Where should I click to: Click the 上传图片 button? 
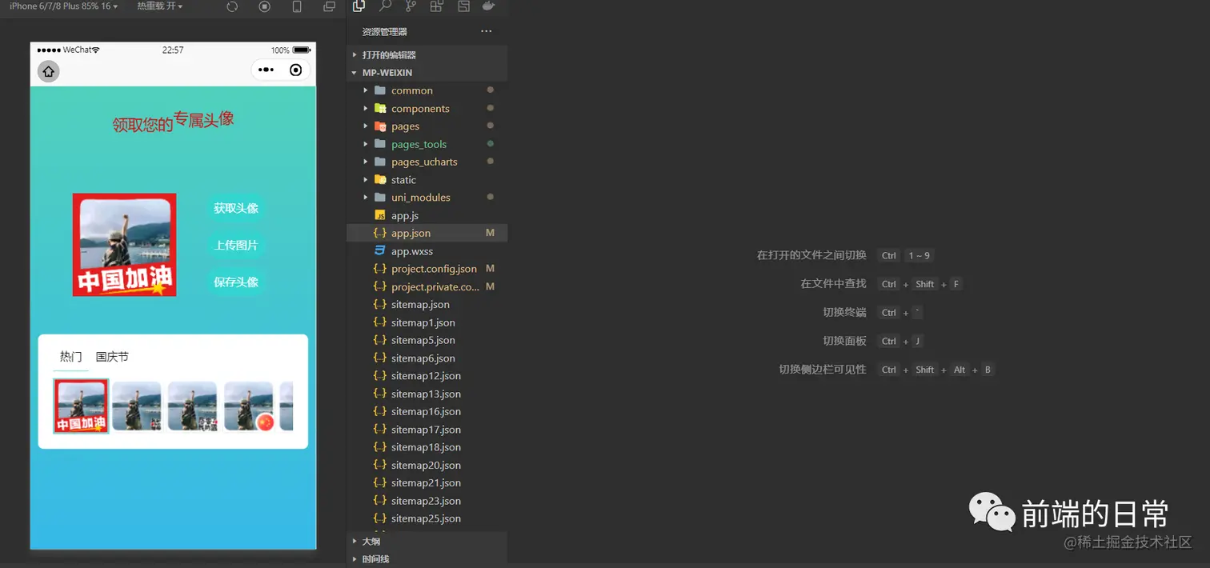(x=236, y=245)
